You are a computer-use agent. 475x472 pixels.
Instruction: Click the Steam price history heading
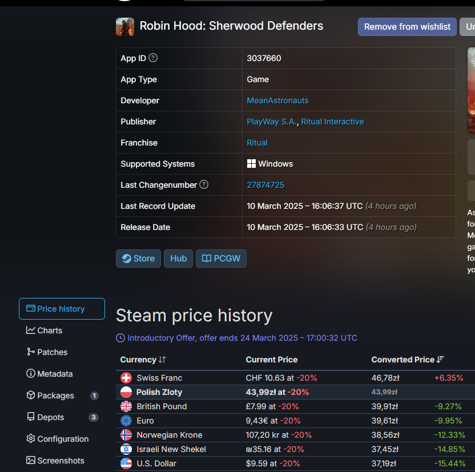[x=194, y=316]
